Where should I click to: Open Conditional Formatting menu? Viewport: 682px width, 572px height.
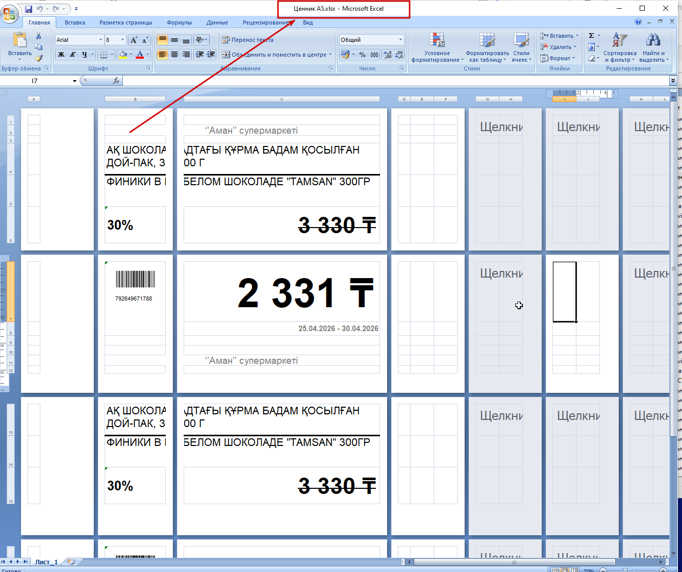pyautogui.click(x=438, y=48)
